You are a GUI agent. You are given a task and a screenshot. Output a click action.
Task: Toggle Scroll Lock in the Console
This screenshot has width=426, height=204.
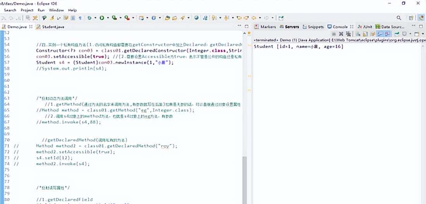366,34
